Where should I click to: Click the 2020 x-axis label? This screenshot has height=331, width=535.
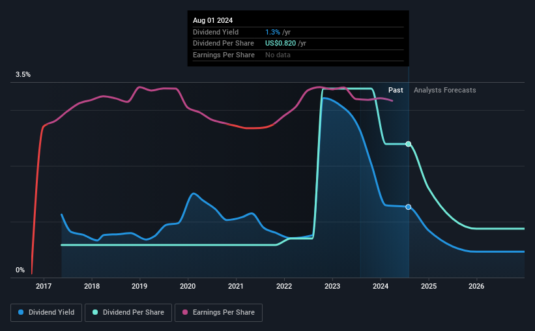coord(188,286)
